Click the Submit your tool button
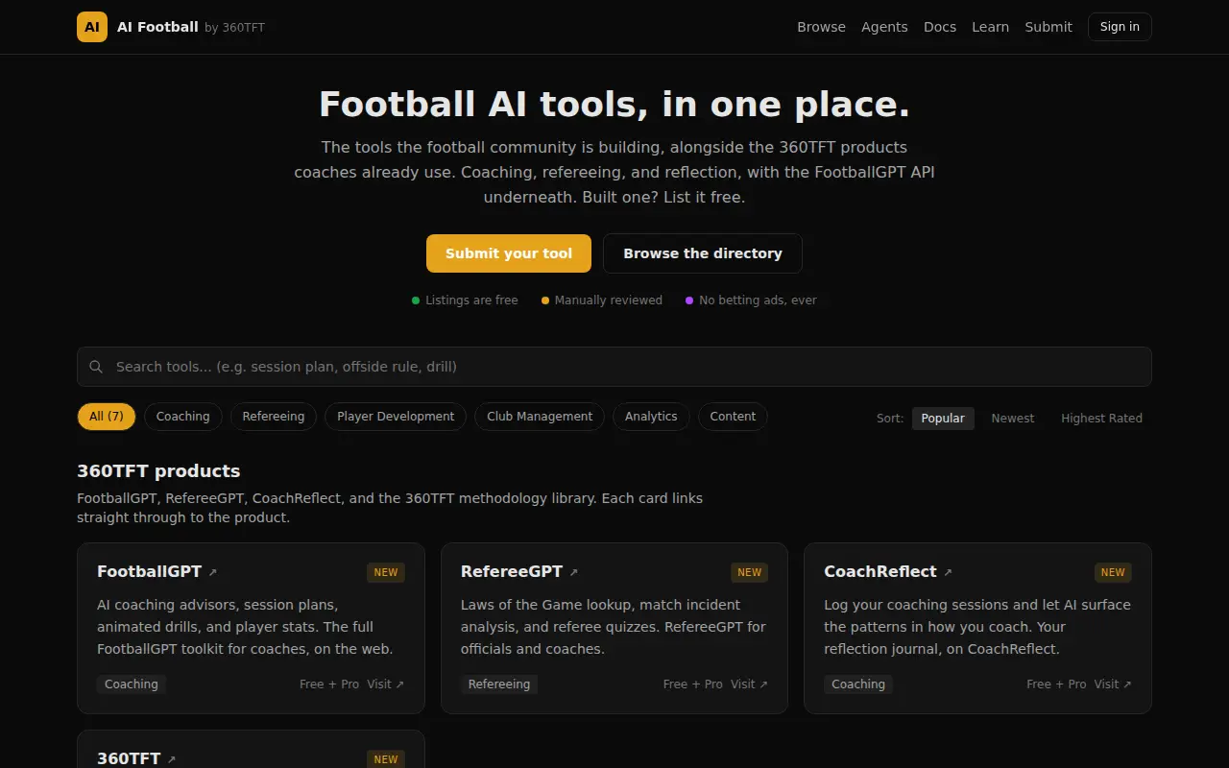The height and width of the screenshot is (768, 1229). (x=509, y=253)
